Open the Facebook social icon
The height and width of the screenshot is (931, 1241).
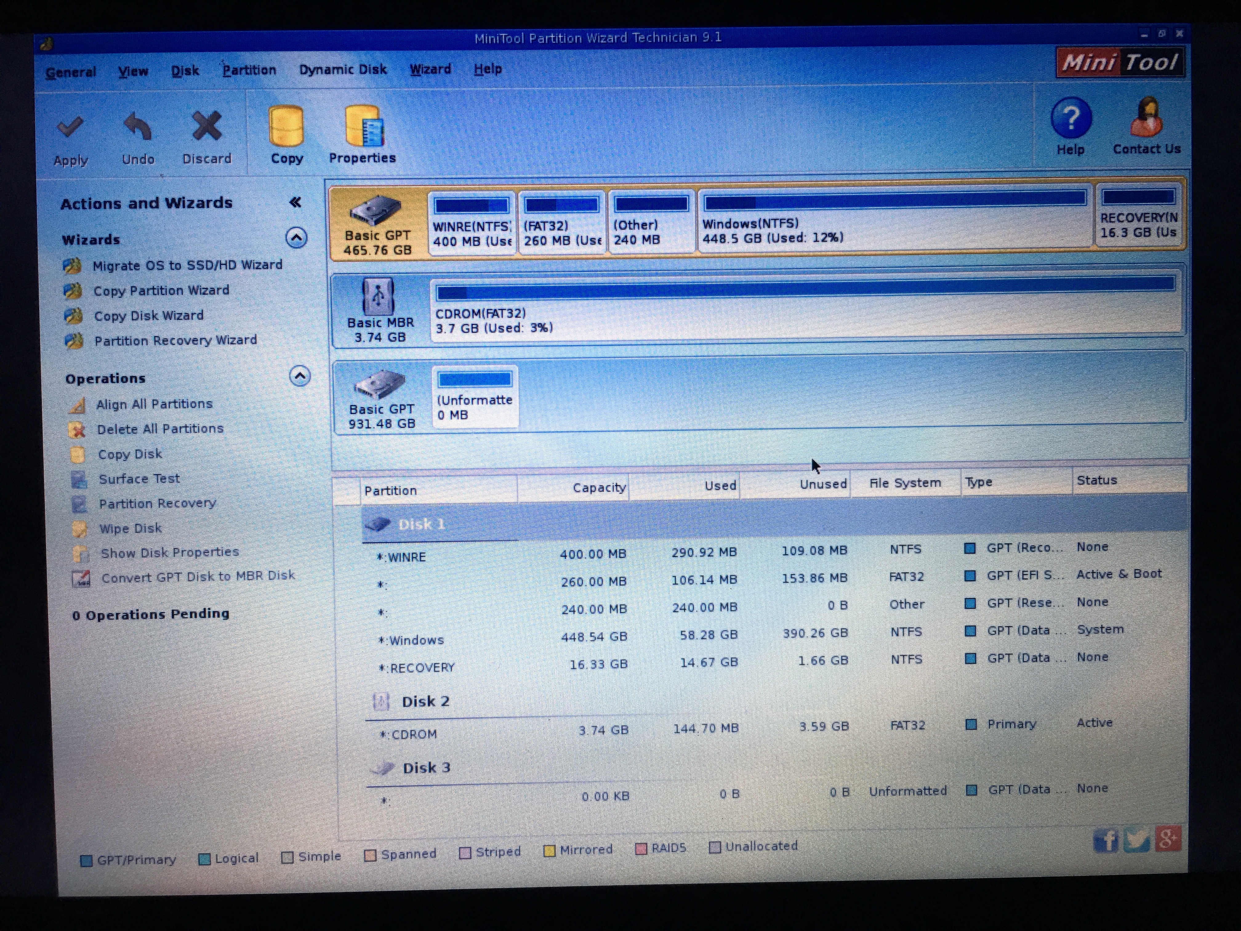pyautogui.click(x=1106, y=841)
